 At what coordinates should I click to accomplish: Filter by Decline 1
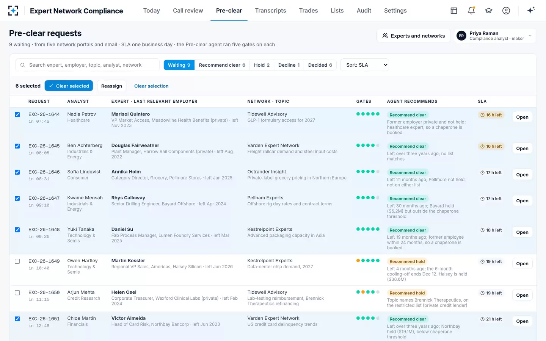(289, 65)
